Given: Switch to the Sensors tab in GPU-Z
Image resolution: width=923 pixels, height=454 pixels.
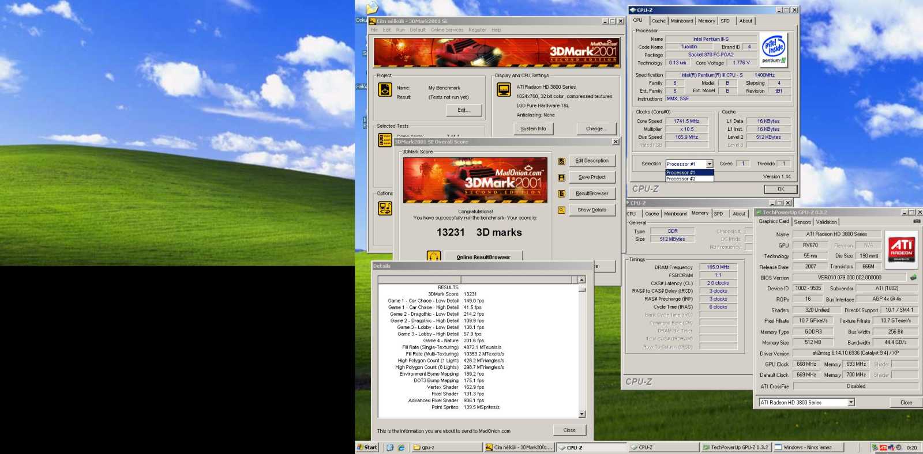Looking at the screenshot, I should click(x=802, y=222).
